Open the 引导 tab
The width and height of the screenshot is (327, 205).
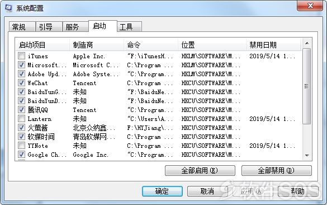click(x=49, y=27)
